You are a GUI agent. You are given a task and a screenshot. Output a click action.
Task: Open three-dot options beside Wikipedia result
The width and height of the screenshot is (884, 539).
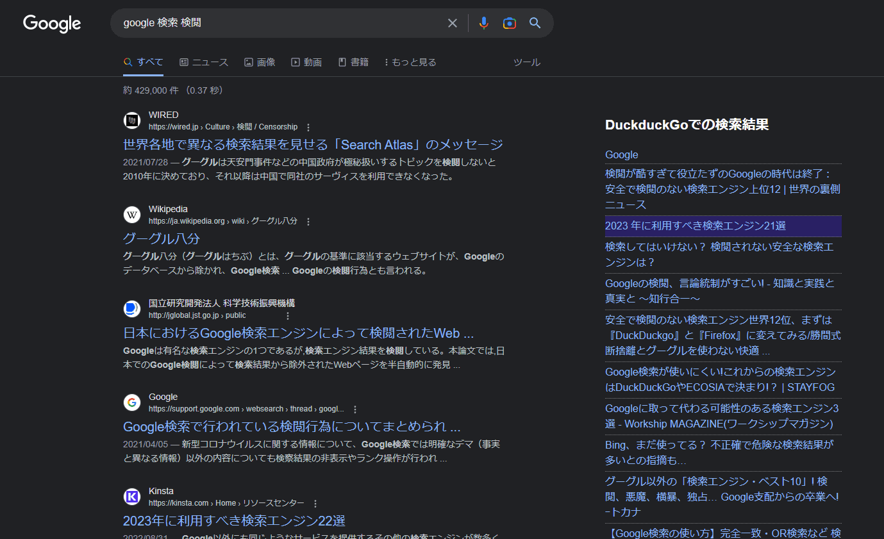(x=308, y=220)
